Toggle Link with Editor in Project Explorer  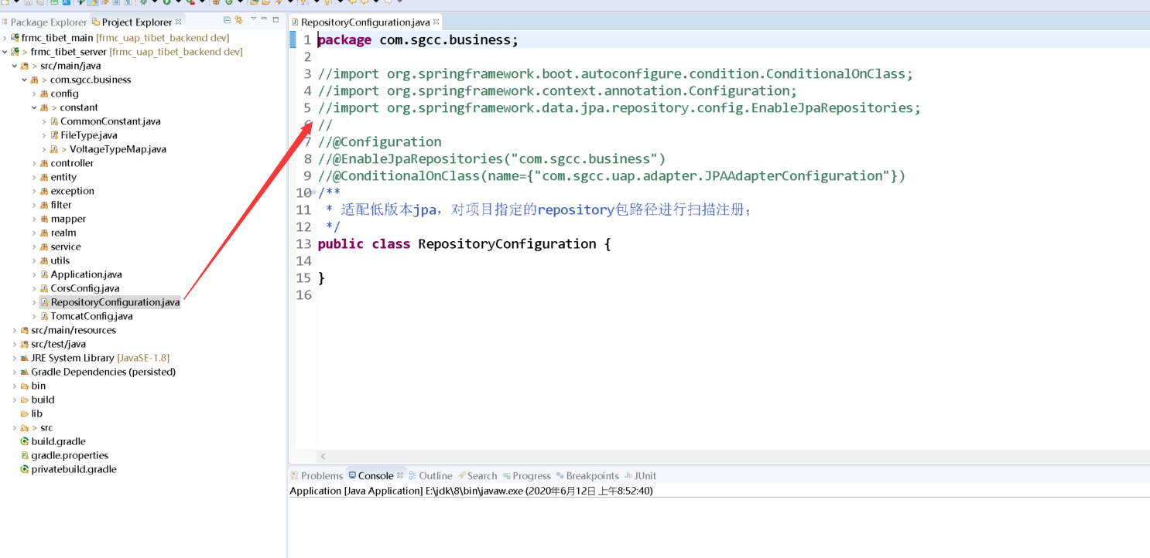coord(238,21)
